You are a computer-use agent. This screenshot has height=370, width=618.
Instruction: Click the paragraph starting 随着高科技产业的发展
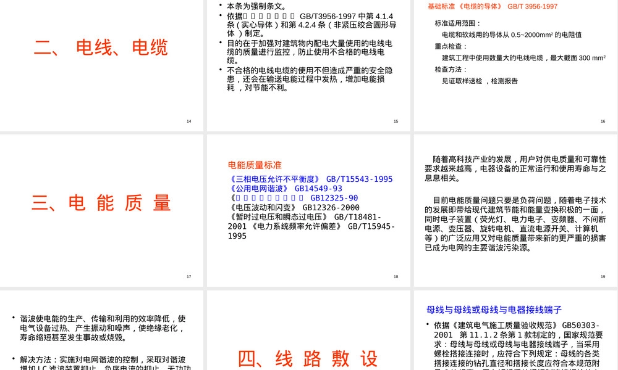515,169
